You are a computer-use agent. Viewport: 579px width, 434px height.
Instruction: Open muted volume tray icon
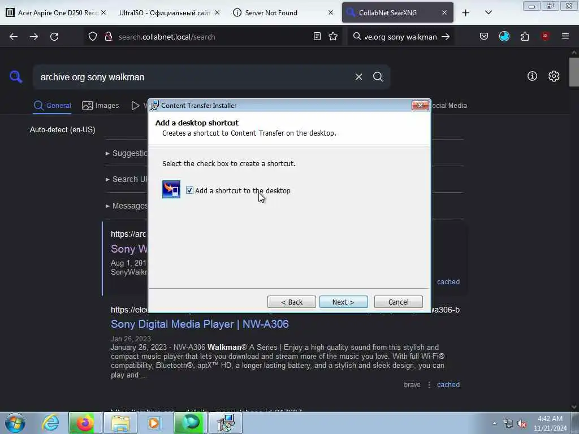[x=522, y=423]
